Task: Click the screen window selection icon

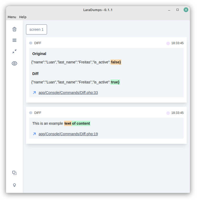Action: pyautogui.click(x=14, y=173)
